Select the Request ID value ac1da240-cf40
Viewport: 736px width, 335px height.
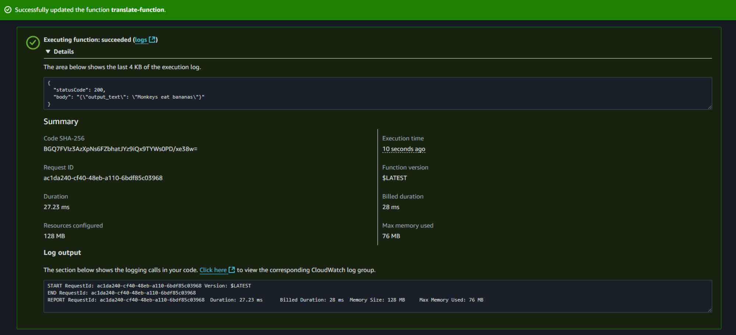[x=103, y=178]
